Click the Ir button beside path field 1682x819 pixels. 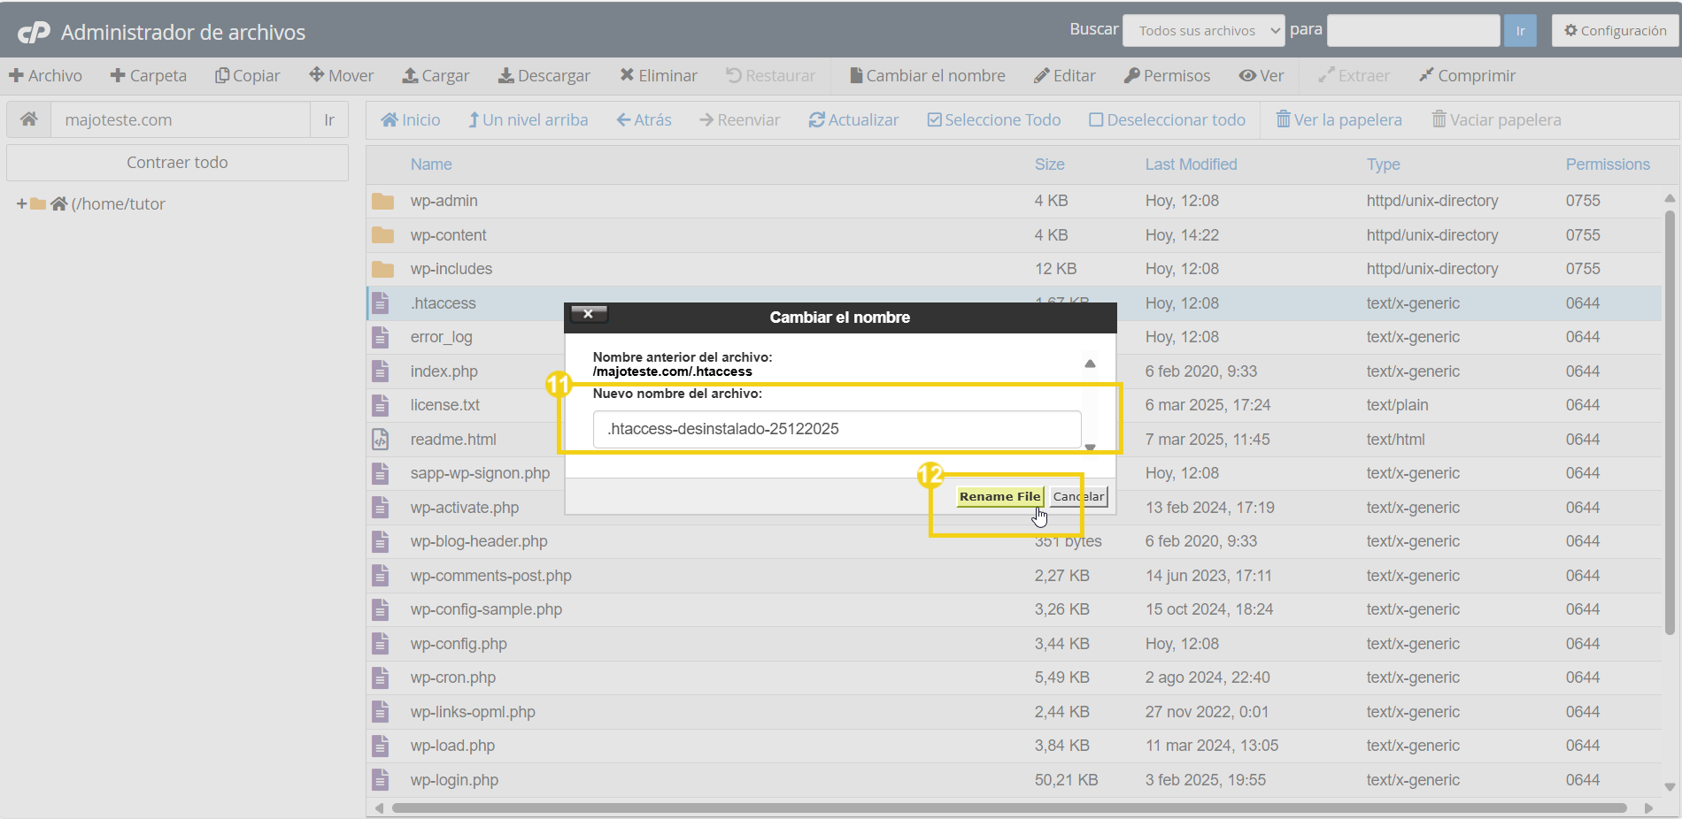tap(329, 119)
